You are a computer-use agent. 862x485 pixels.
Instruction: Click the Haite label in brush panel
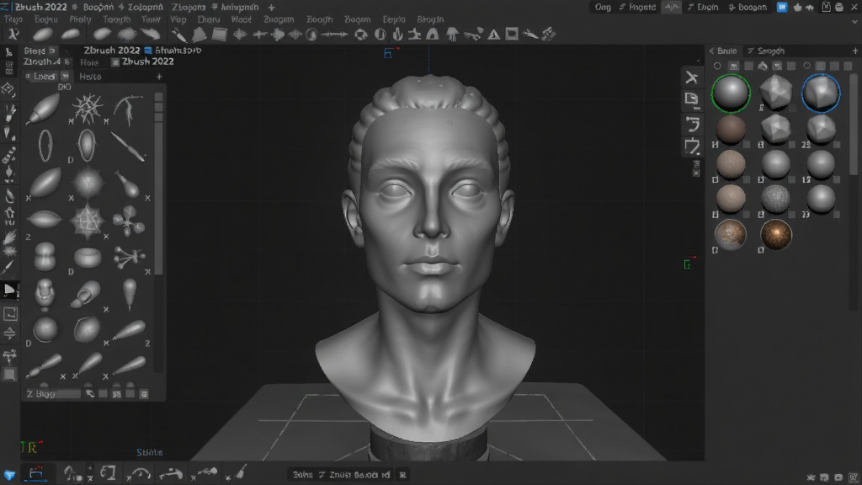click(90, 77)
